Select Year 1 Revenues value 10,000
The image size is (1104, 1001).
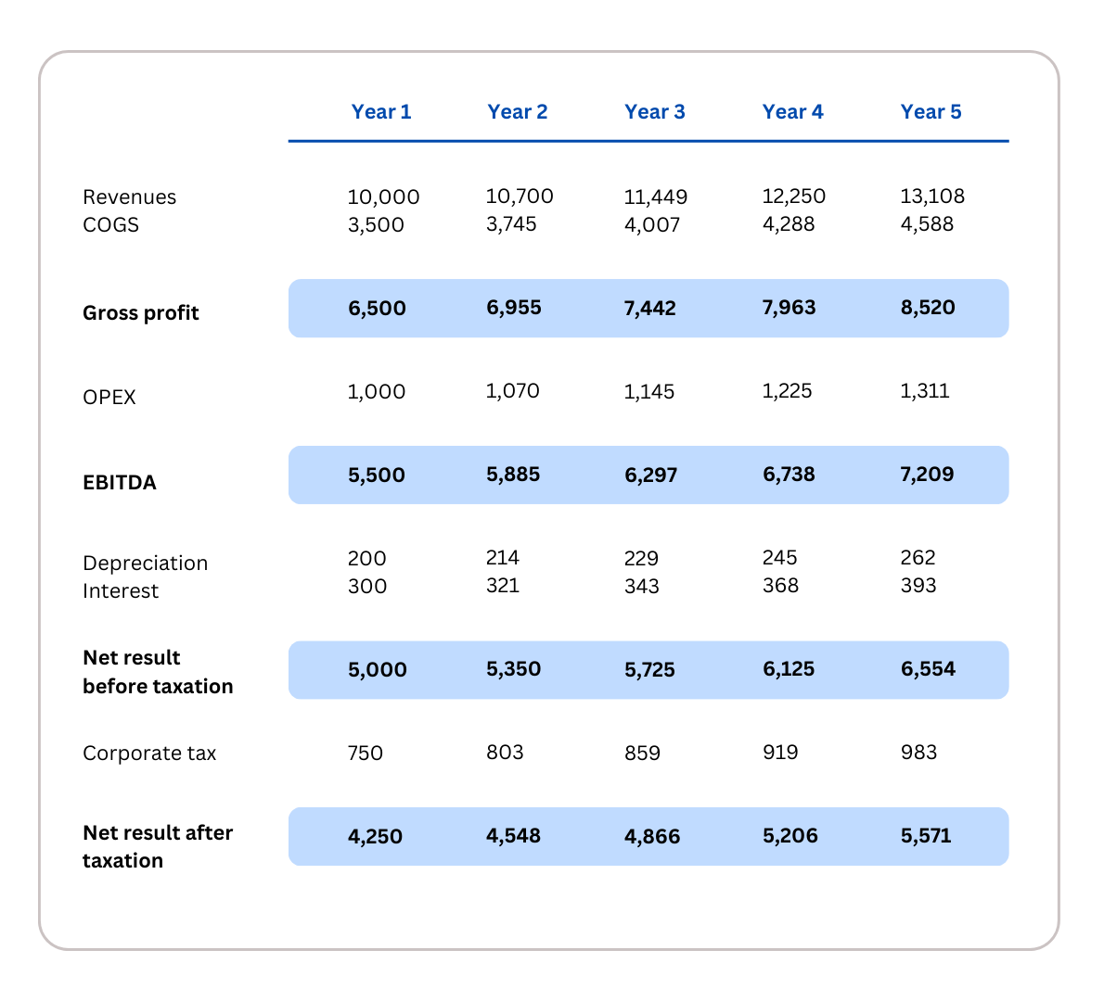[x=383, y=197]
